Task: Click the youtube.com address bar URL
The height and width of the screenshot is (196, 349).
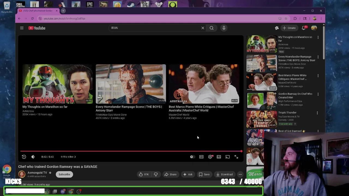Action: [x=64, y=19]
